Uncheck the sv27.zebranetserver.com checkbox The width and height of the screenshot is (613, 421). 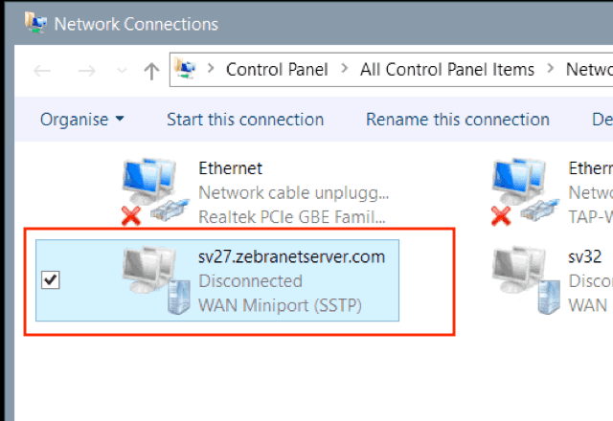[52, 280]
